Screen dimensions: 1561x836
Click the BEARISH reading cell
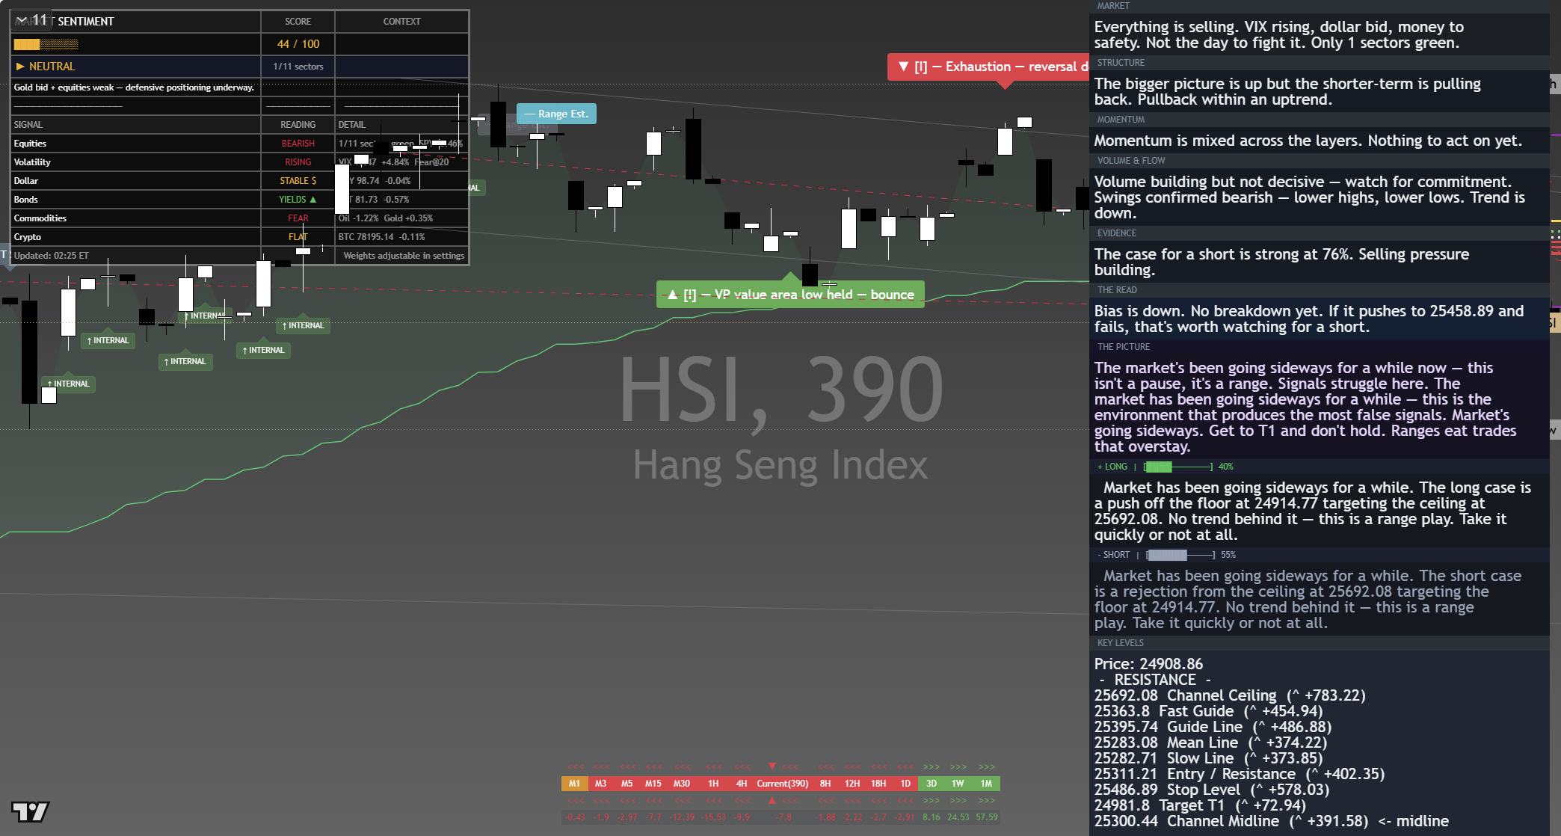pos(298,144)
